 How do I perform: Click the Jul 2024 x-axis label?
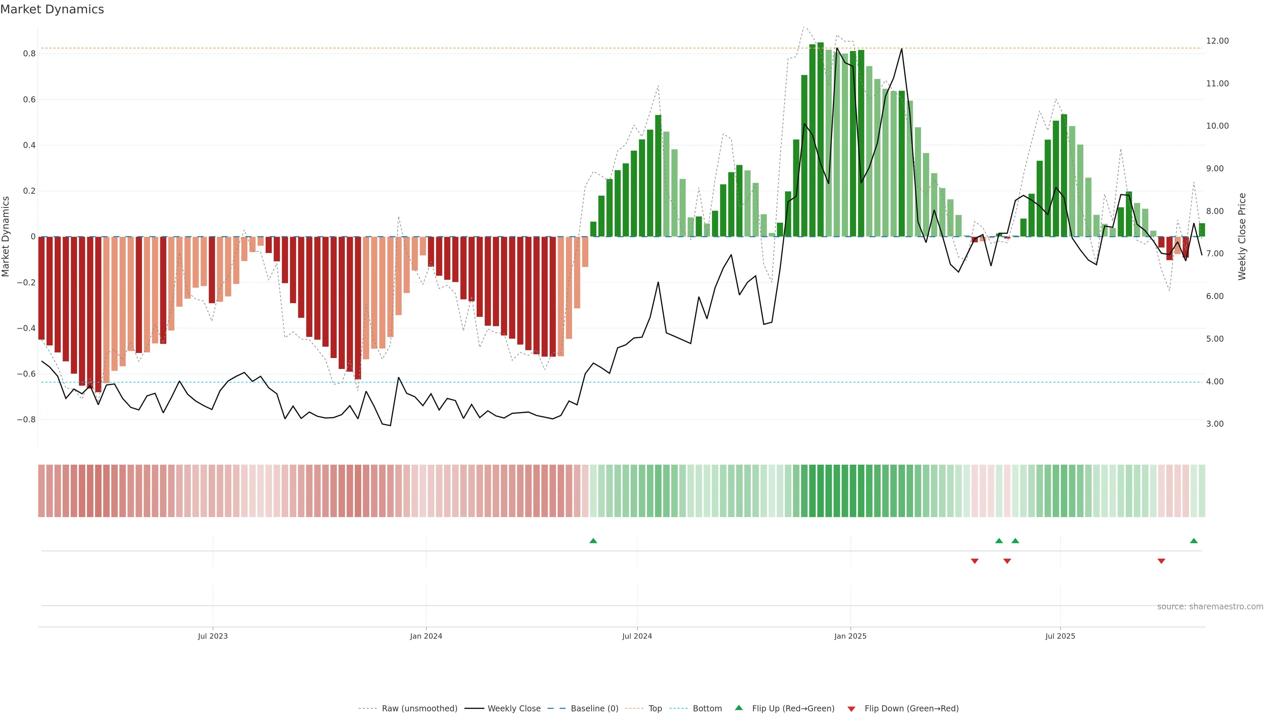637,636
